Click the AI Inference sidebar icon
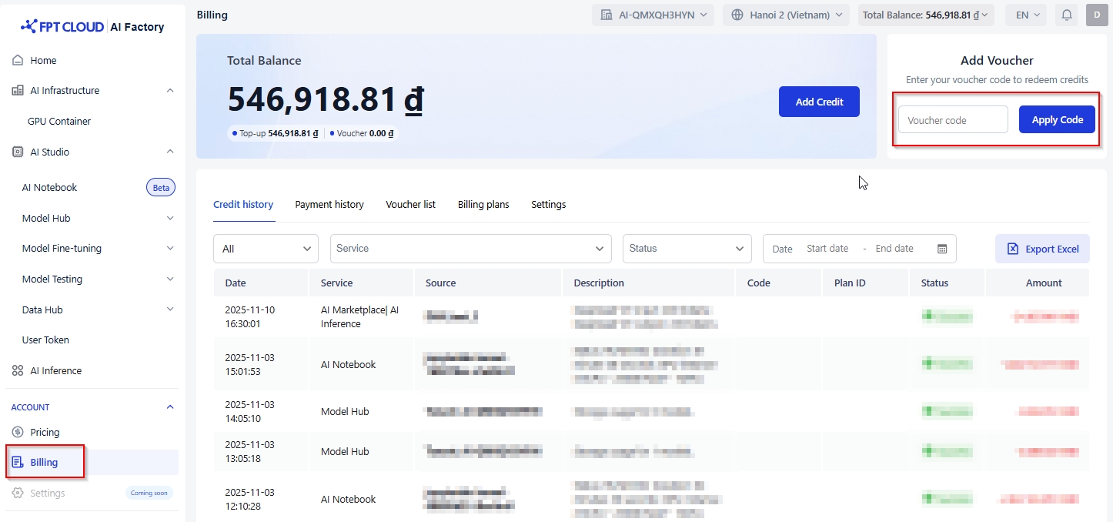 pyautogui.click(x=18, y=370)
